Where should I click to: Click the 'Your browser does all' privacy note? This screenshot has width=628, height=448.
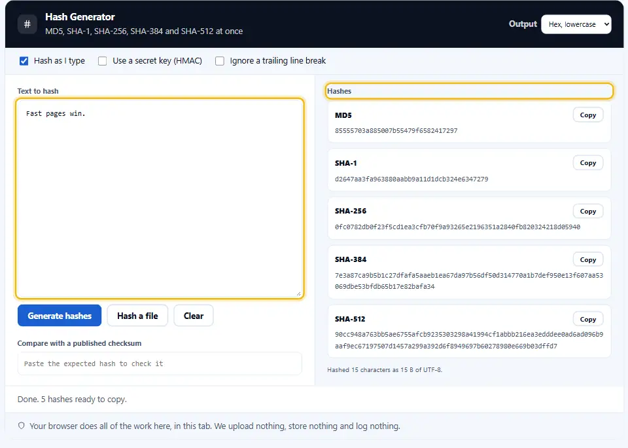point(215,426)
